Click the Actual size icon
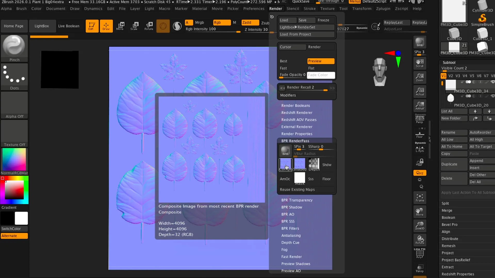This screenshot has width=495, height=278. pyautogui.click(x=420, y=91)
